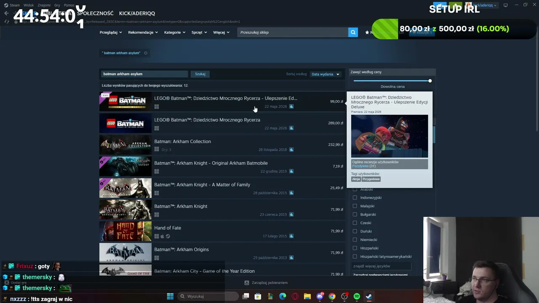Tick the Malajski language checkbox

point(355,206)
